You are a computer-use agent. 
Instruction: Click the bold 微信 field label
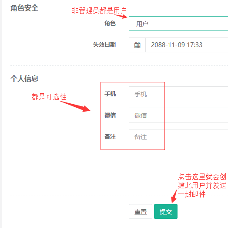pos(110,115)
